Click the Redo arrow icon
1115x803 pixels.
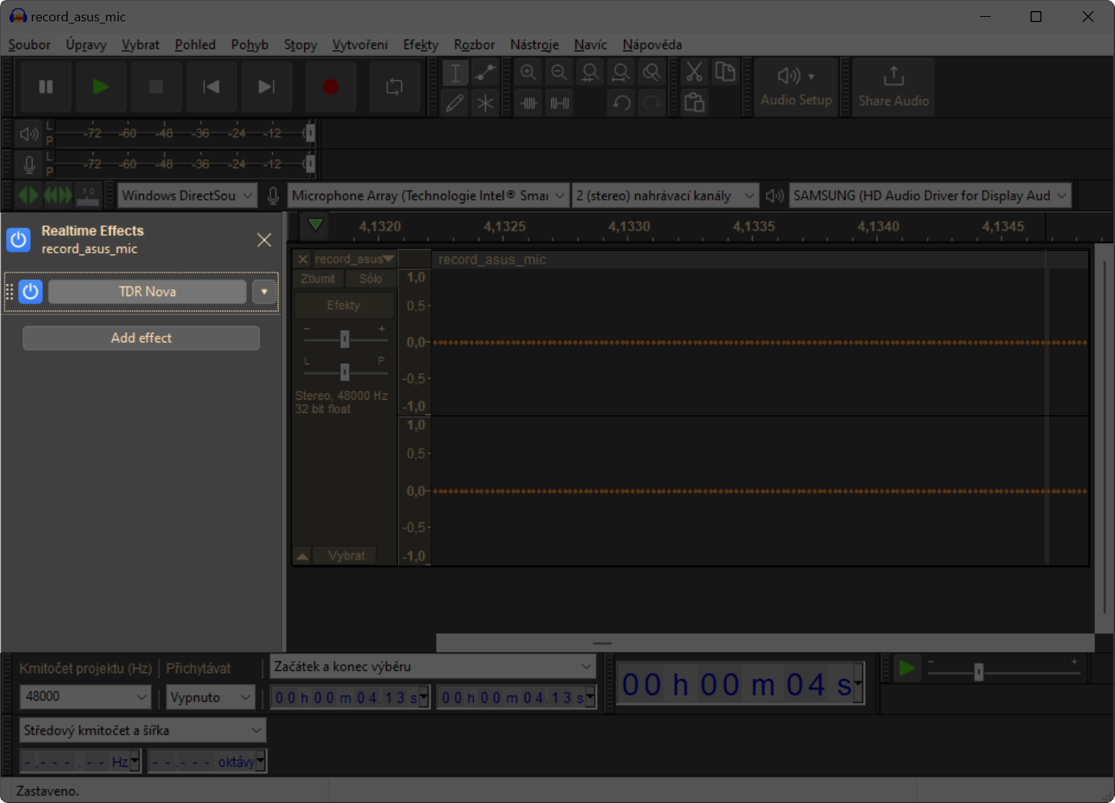coord(652,103)
